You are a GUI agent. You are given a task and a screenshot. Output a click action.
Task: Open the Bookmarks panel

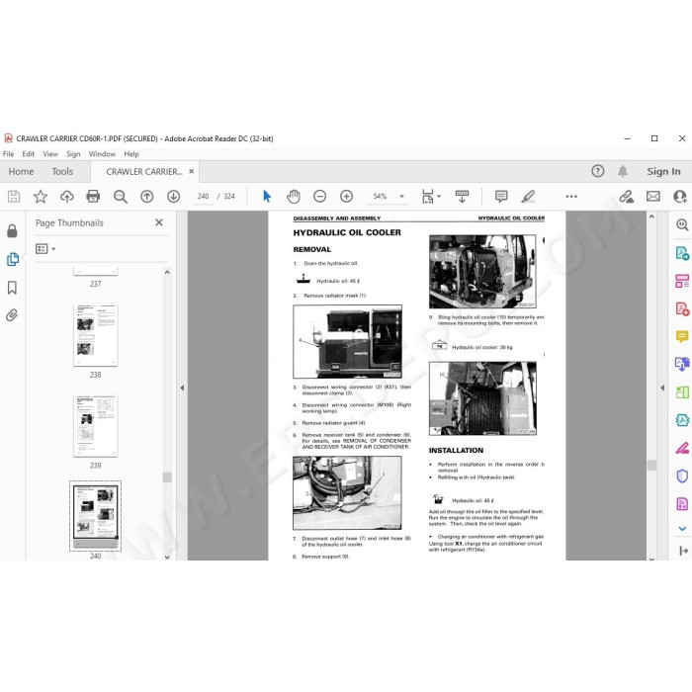point(12,288)
